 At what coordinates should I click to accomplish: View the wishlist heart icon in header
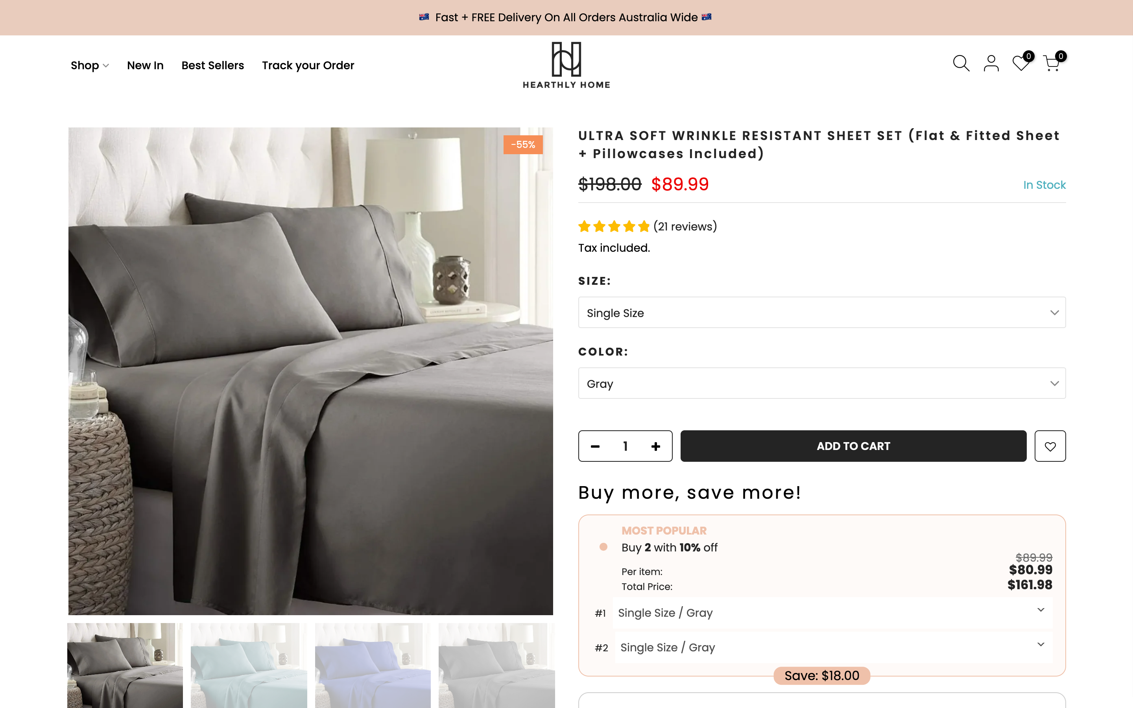point(1020,64)
